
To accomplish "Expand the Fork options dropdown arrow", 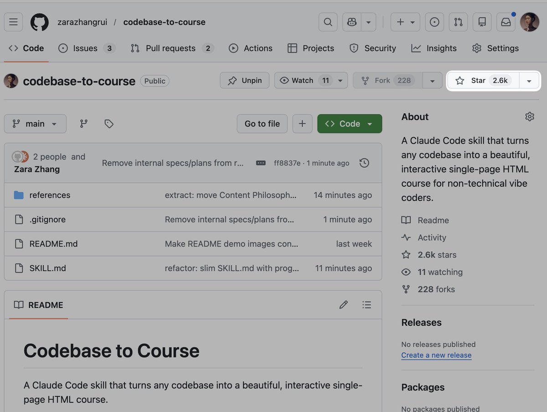I will click(x=432, y=81).
